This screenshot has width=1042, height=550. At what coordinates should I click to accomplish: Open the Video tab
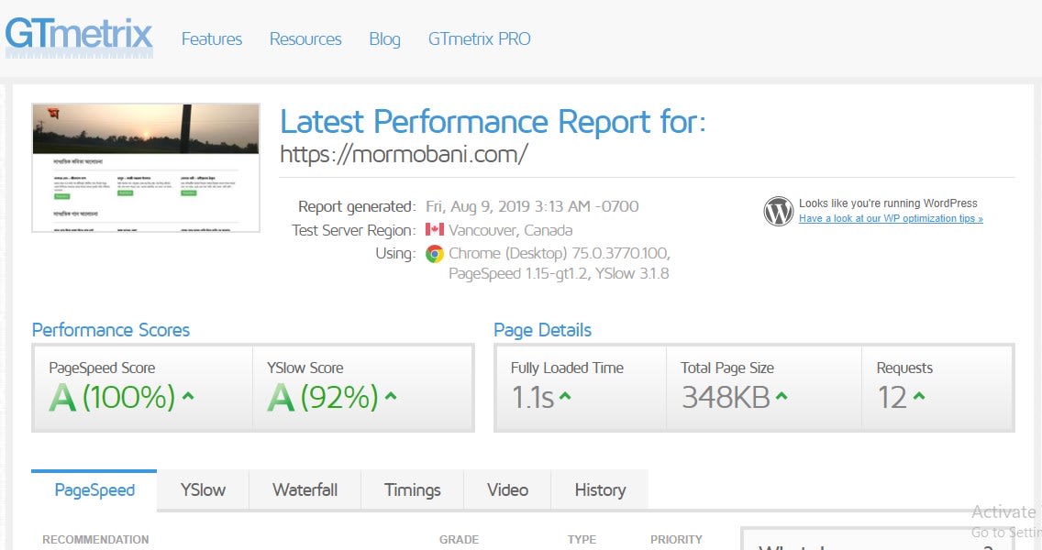[x=507, y=490]
